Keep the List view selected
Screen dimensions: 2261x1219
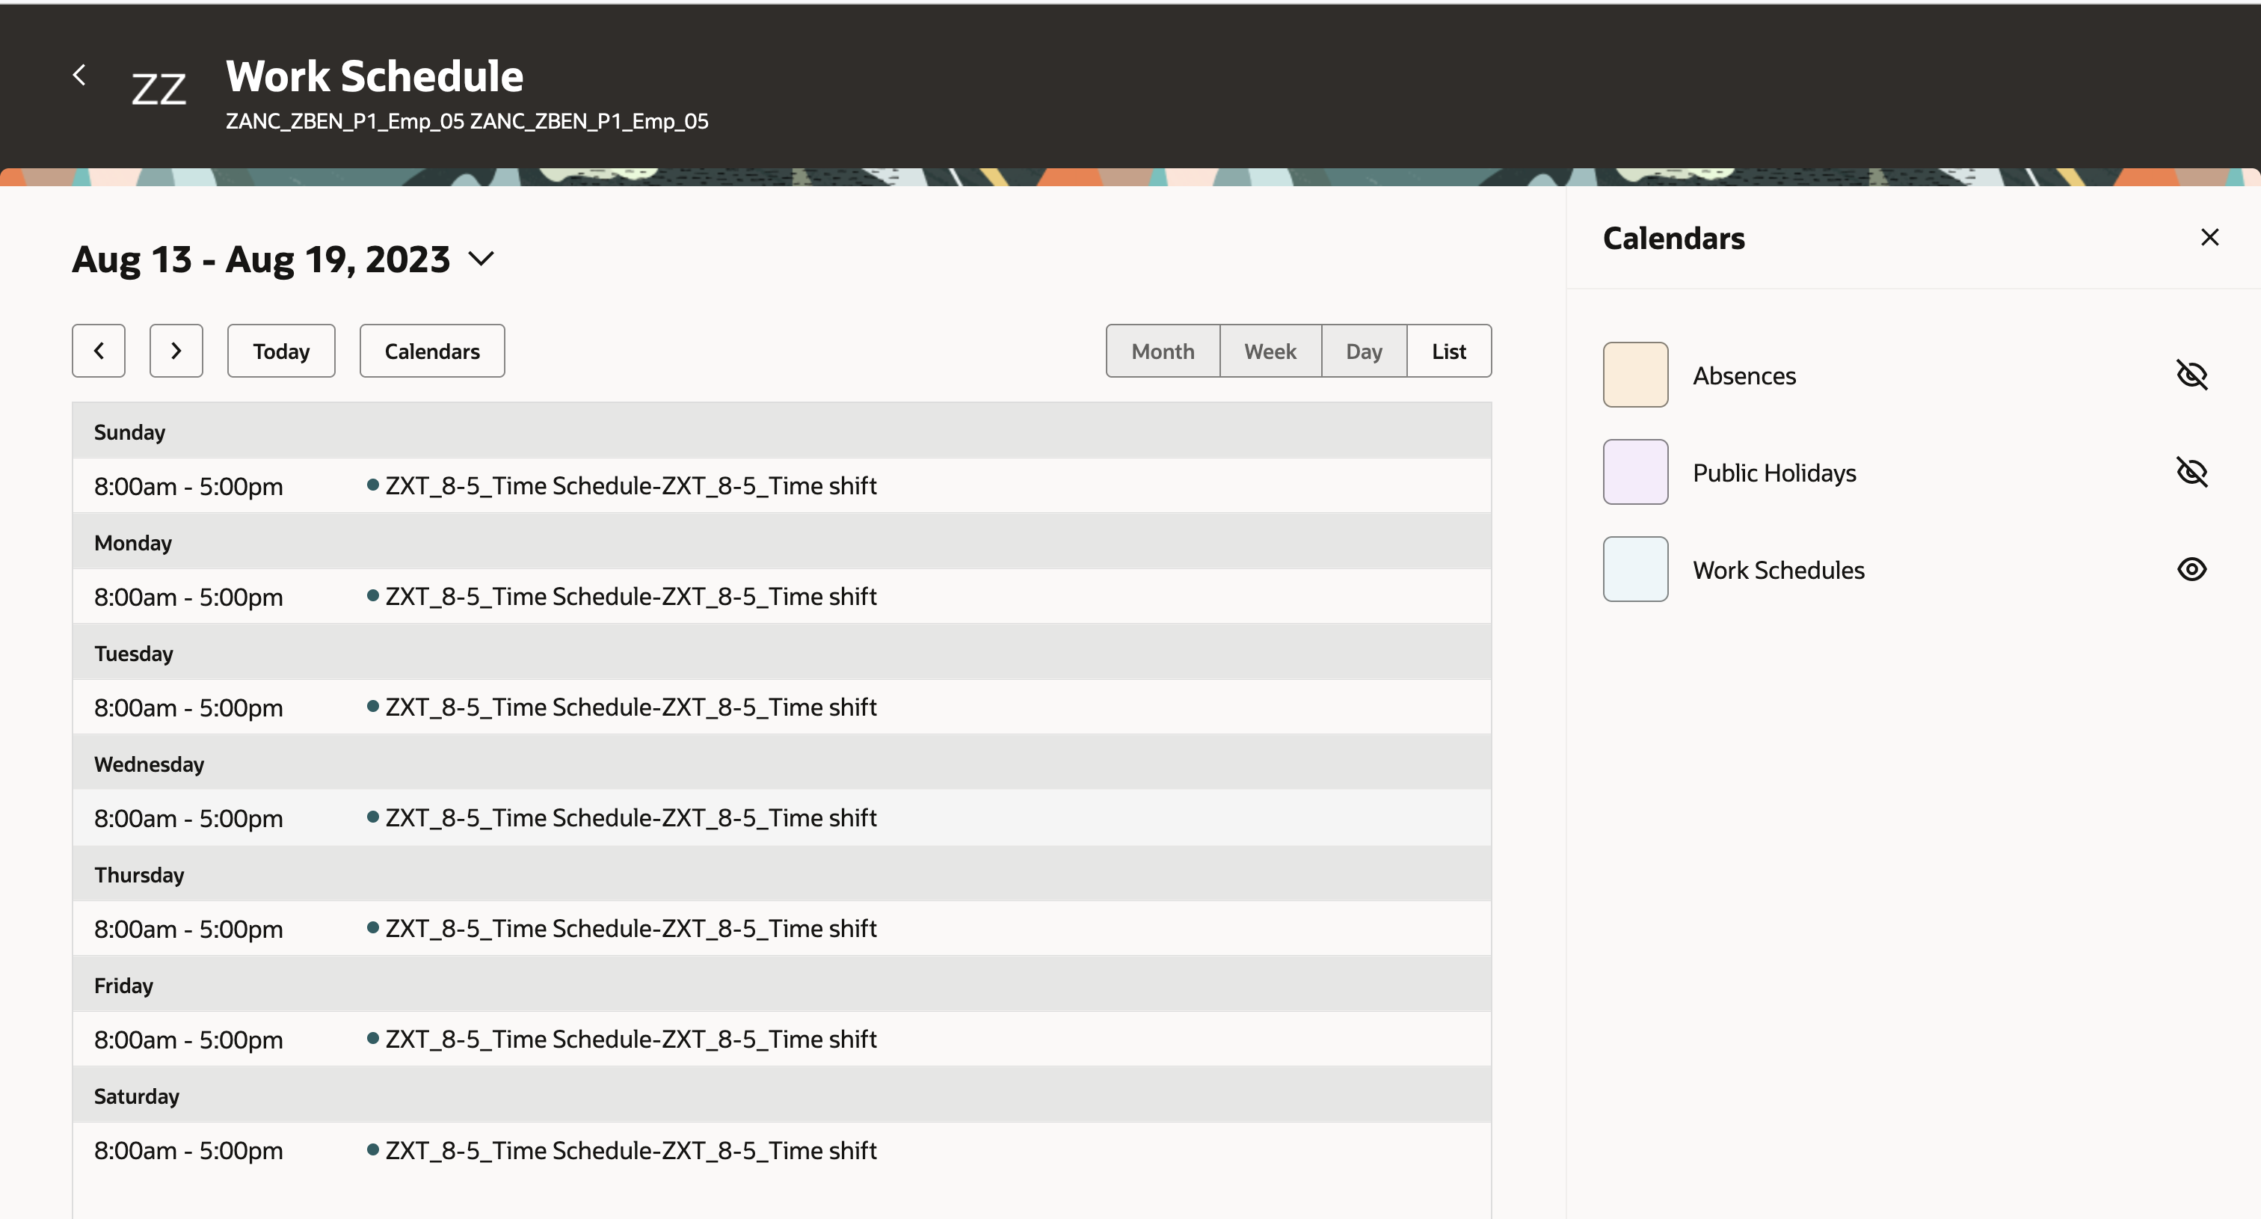[1448, 350]
